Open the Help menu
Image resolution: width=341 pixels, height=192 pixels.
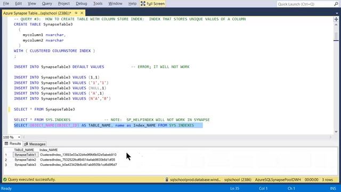click(x=132, y=4)
